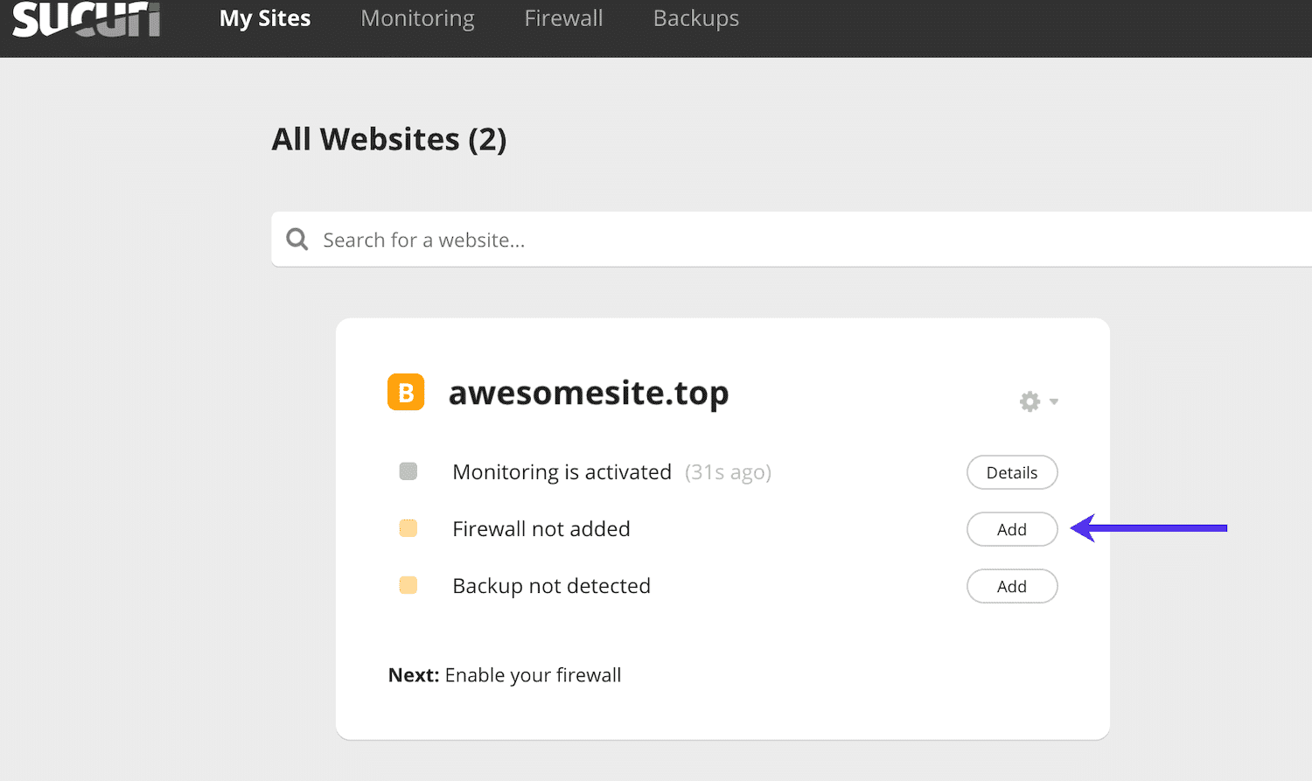Open the Backups section
The width and height of the screenshot is (1312, 781).
(695, 18)
